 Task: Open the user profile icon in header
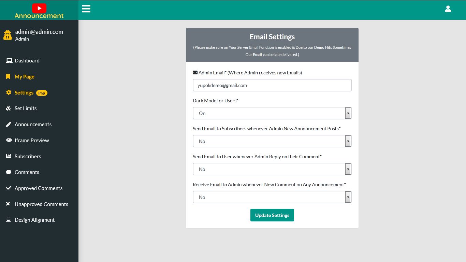(448, 9)
